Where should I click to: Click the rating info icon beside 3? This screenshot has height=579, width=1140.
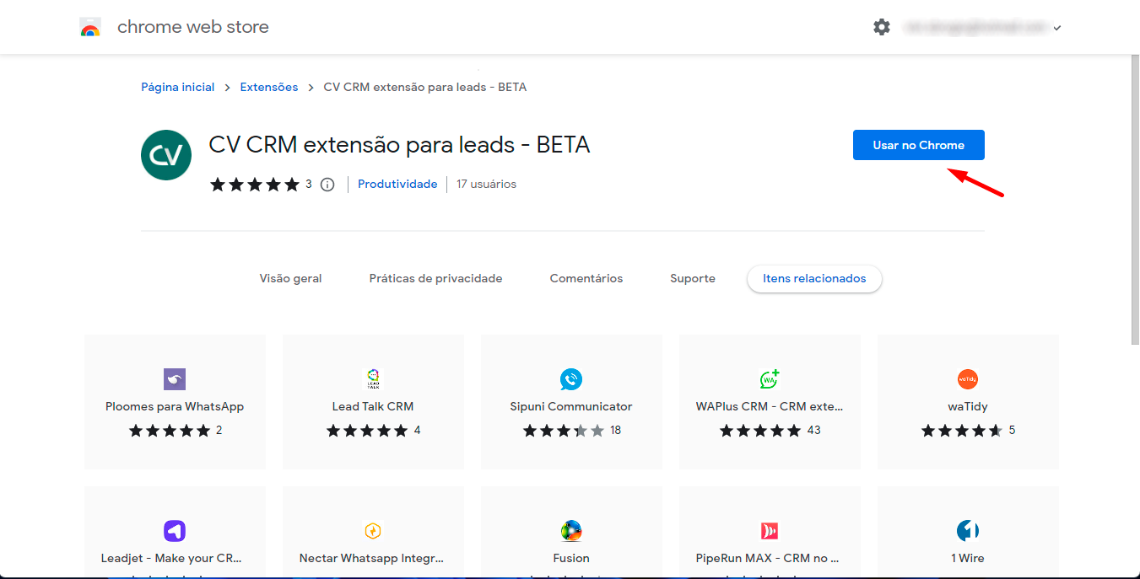[x=327, y=184]
